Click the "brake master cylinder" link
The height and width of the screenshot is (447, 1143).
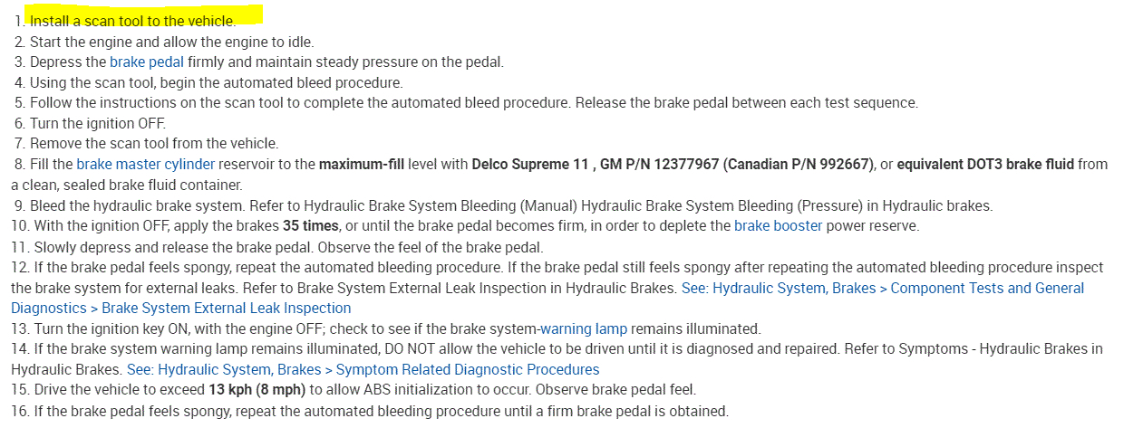click(145, 165)
